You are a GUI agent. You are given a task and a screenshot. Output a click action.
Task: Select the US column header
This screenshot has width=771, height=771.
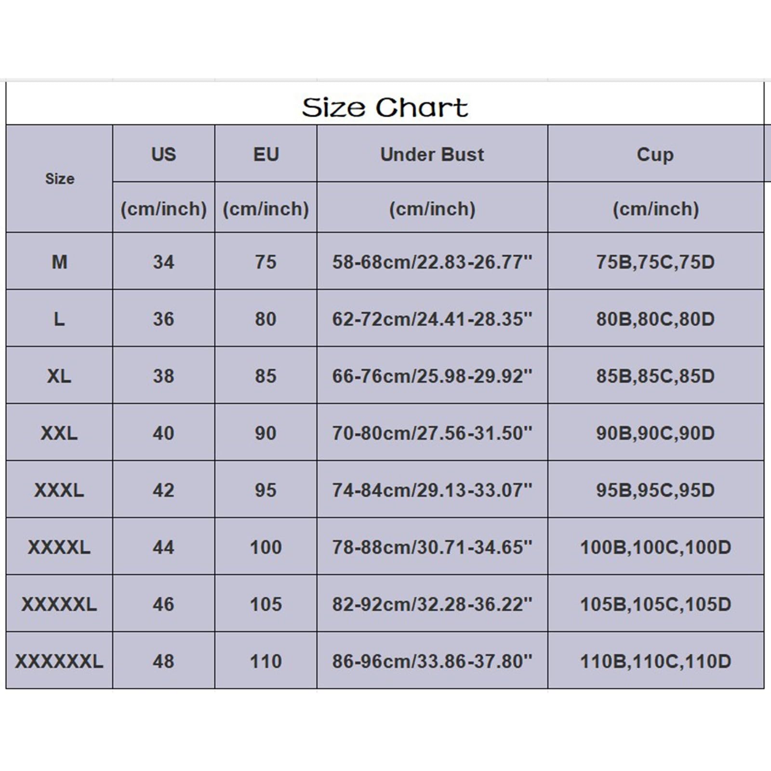pos(163,155)
